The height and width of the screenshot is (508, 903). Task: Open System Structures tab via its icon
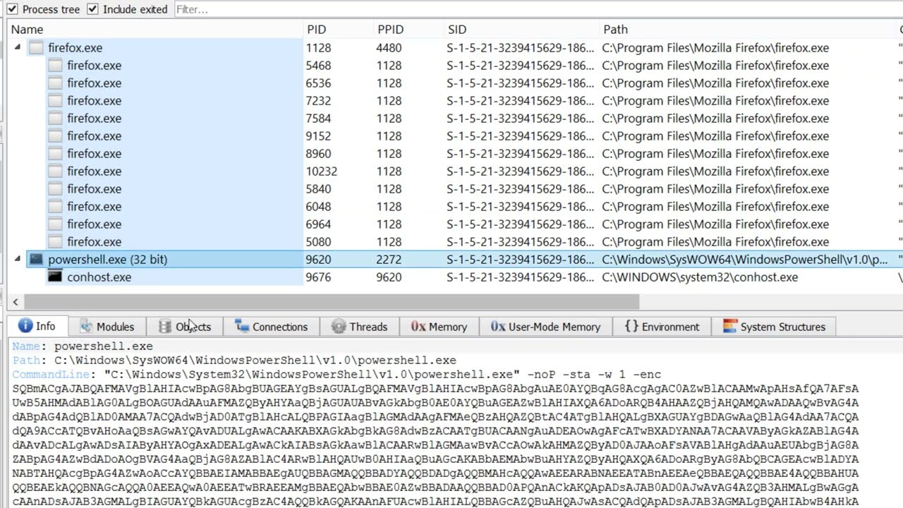729,327
